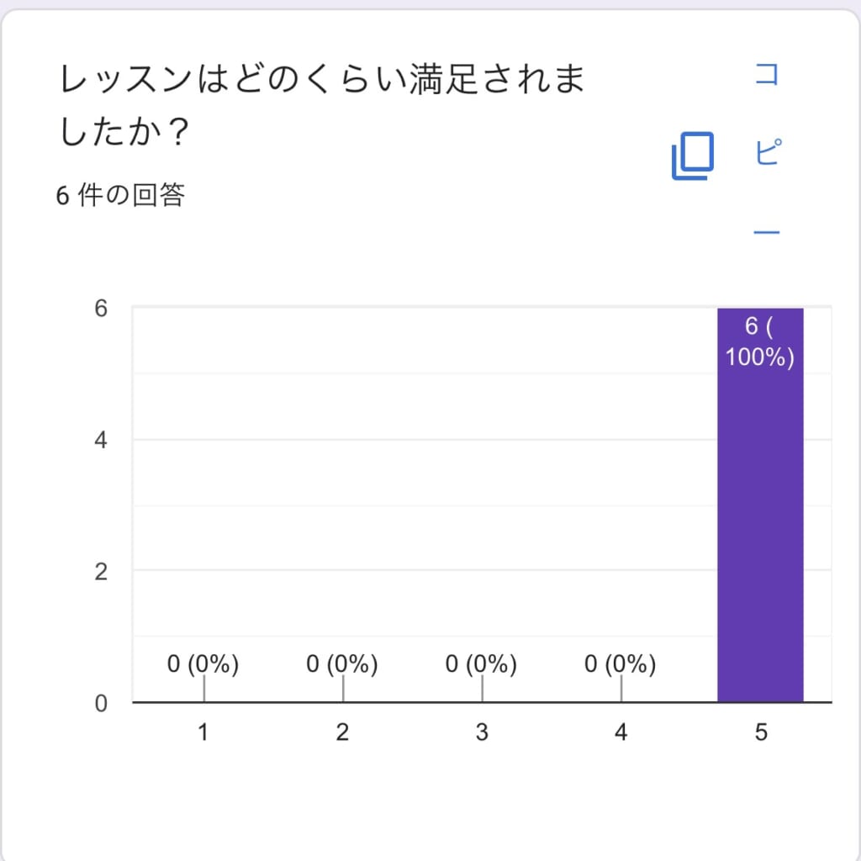Click x-axis label 2
The image size is (861, 861).
coord(342,732)
